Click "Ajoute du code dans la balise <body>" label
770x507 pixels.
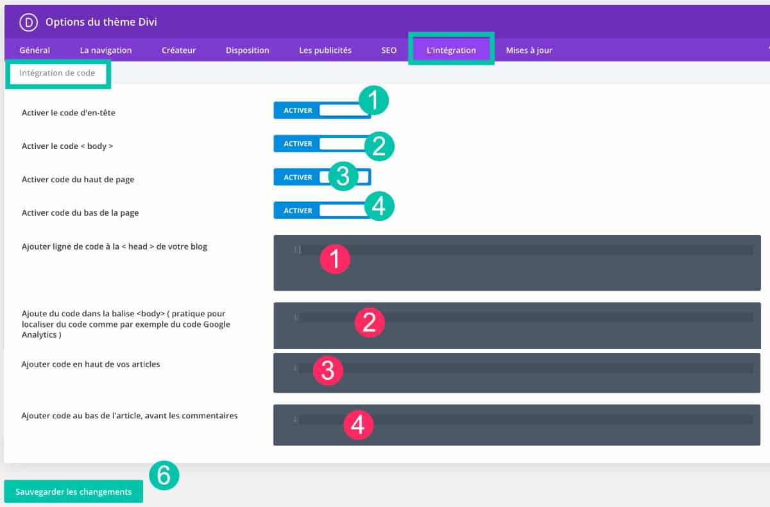[x=126, y=324]
